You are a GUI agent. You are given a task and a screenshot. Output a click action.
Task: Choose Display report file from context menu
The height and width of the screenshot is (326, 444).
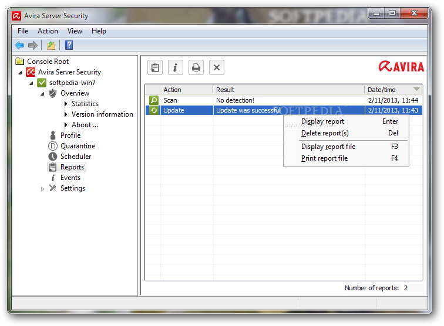click(346, 147)
